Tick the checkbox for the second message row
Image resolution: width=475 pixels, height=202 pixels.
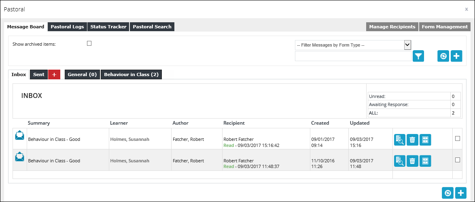[458, 160]
